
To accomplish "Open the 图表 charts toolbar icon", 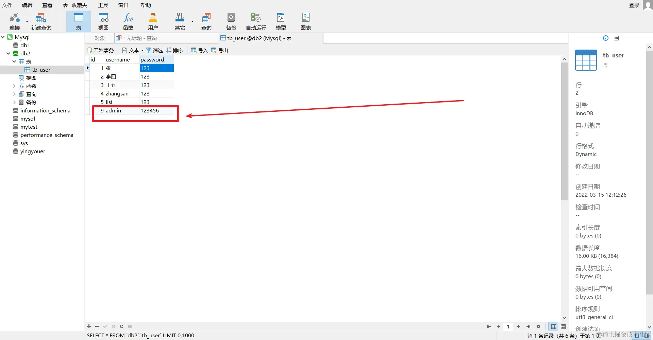I will [x=306, y=21].
